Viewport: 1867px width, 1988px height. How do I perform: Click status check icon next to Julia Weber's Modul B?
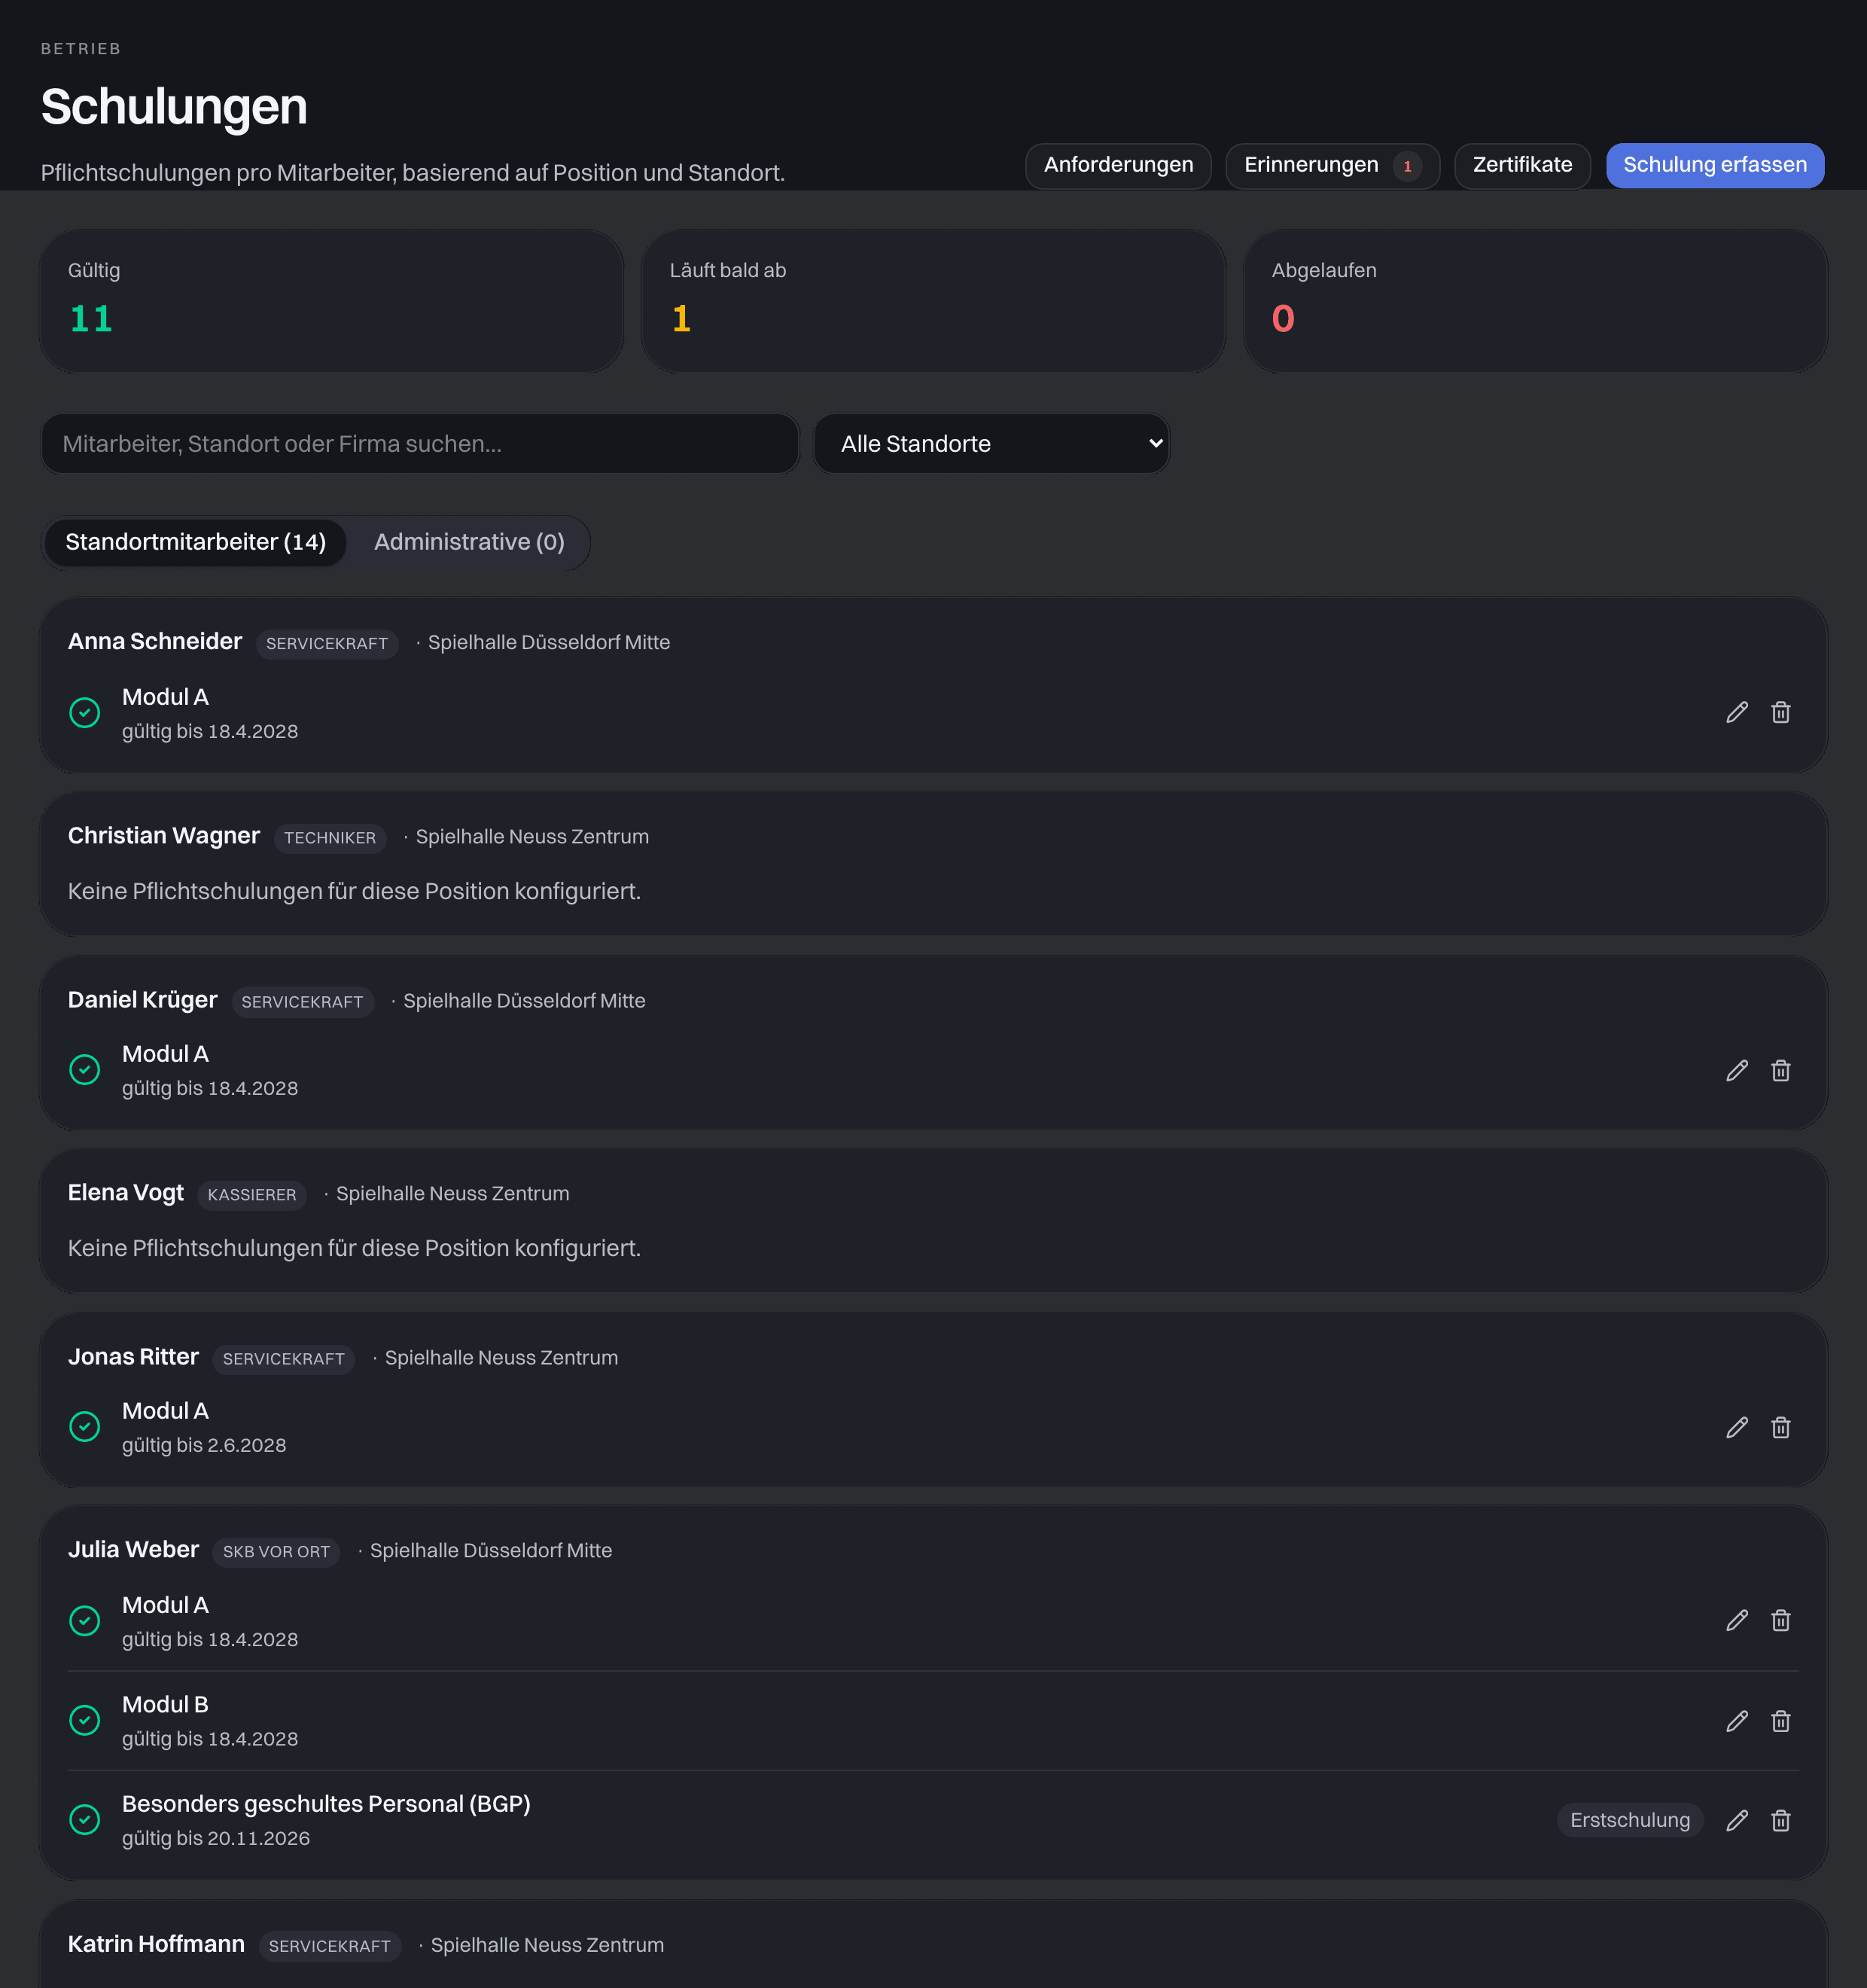pyautogui.click(x=85, y=1720)
